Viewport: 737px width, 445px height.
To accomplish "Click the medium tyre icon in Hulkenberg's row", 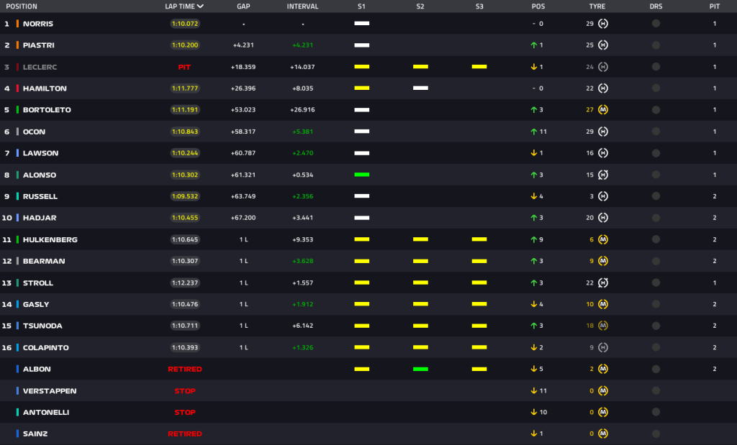I will 603,239.
